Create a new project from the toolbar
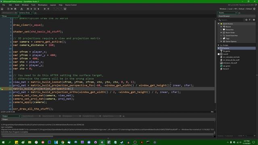The height and width of the screenshot is (145, 258). [8, 9]
